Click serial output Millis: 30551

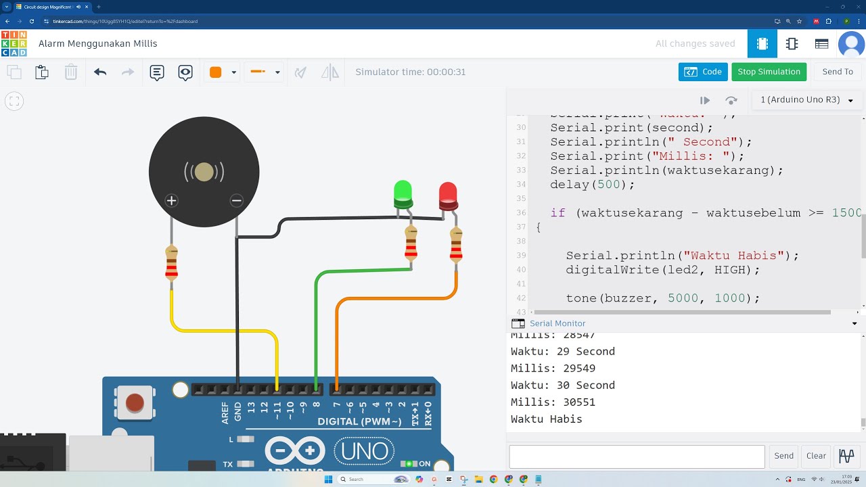[x=553, y=402]
